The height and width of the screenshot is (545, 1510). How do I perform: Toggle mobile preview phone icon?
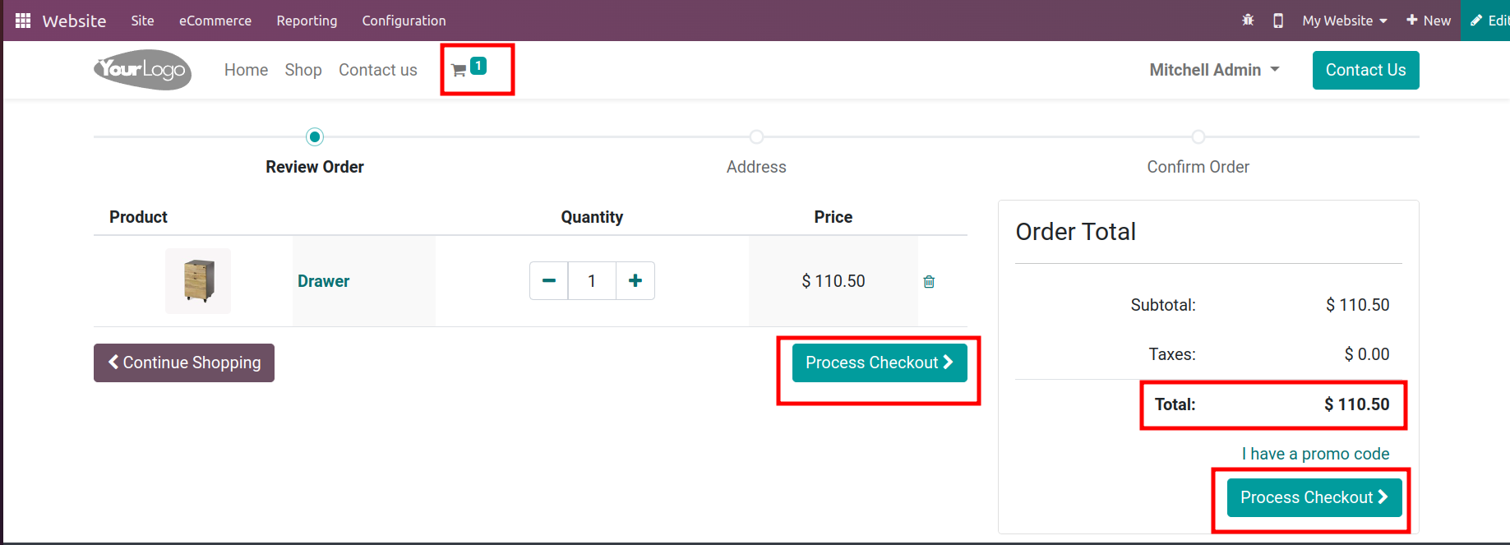pyautogui.click(x=1277, y=21)
